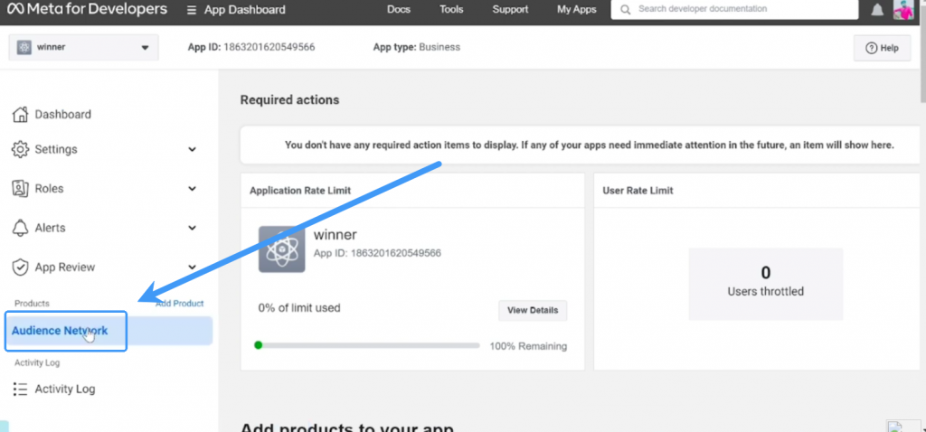Viewport: 926px width, 432px height.
Task: Expand the App Review section chevron
Action: [192, 268]
